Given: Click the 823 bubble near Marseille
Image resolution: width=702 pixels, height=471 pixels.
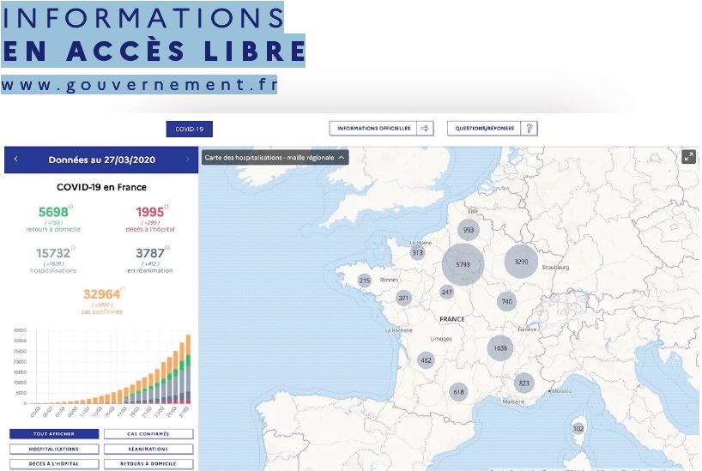Looking at the screenshot, I should pyautogui.click(x=523, y=383).
